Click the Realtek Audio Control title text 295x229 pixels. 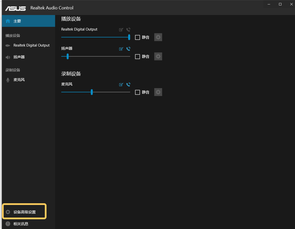pos(52,8)
